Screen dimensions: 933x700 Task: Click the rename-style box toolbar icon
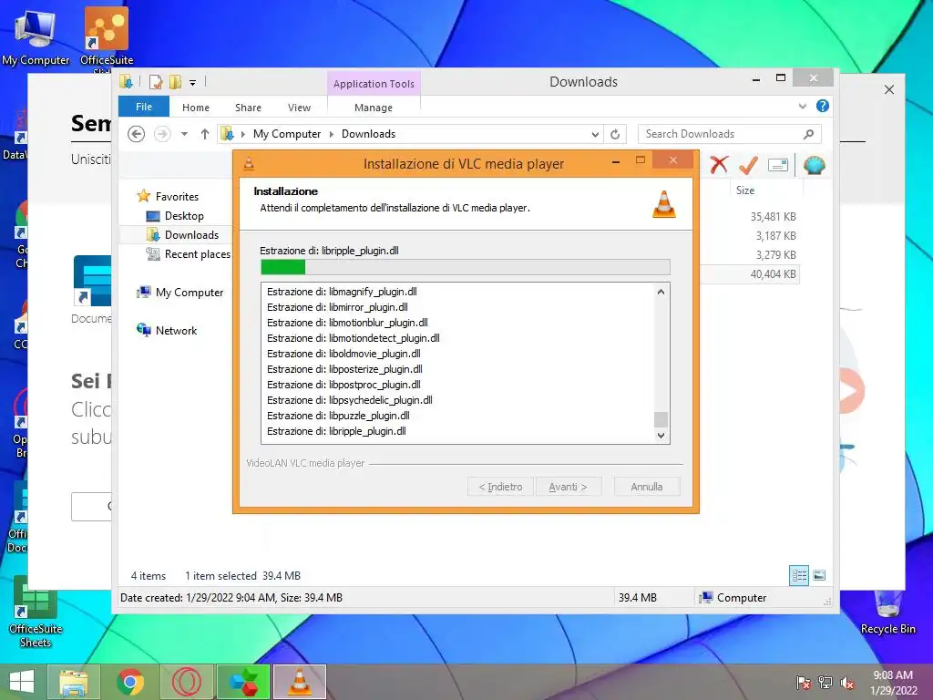(x=778, y=165)
